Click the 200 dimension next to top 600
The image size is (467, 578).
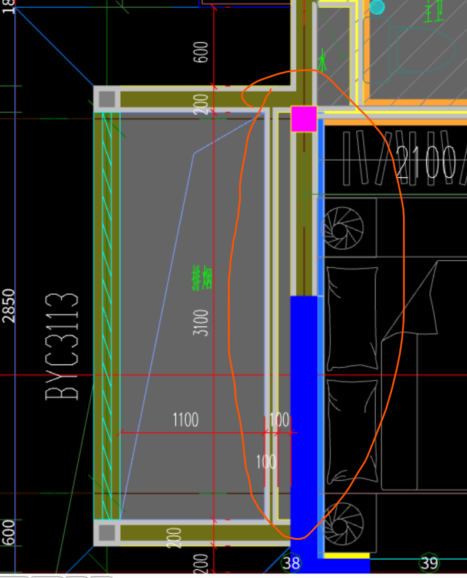pyautogui.click(x=201, y=104)
